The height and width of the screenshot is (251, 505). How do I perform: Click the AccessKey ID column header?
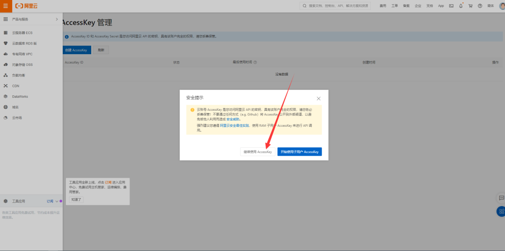pyautogui.click(x=74, y=63)
